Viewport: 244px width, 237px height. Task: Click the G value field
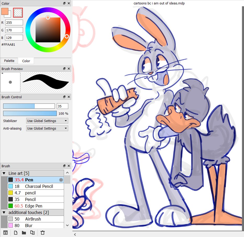(x=14, y=30)
